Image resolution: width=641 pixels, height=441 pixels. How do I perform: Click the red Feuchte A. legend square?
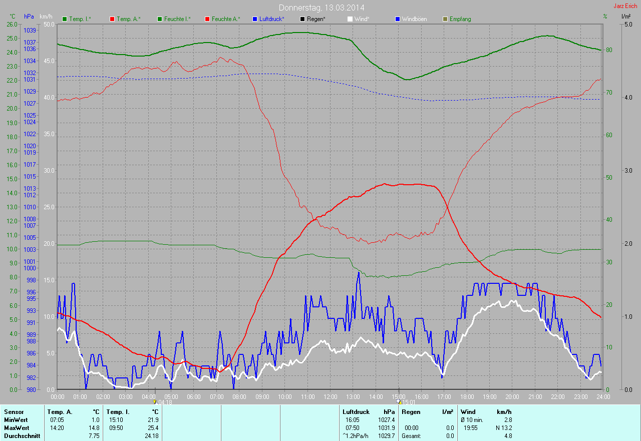point(208,19)
